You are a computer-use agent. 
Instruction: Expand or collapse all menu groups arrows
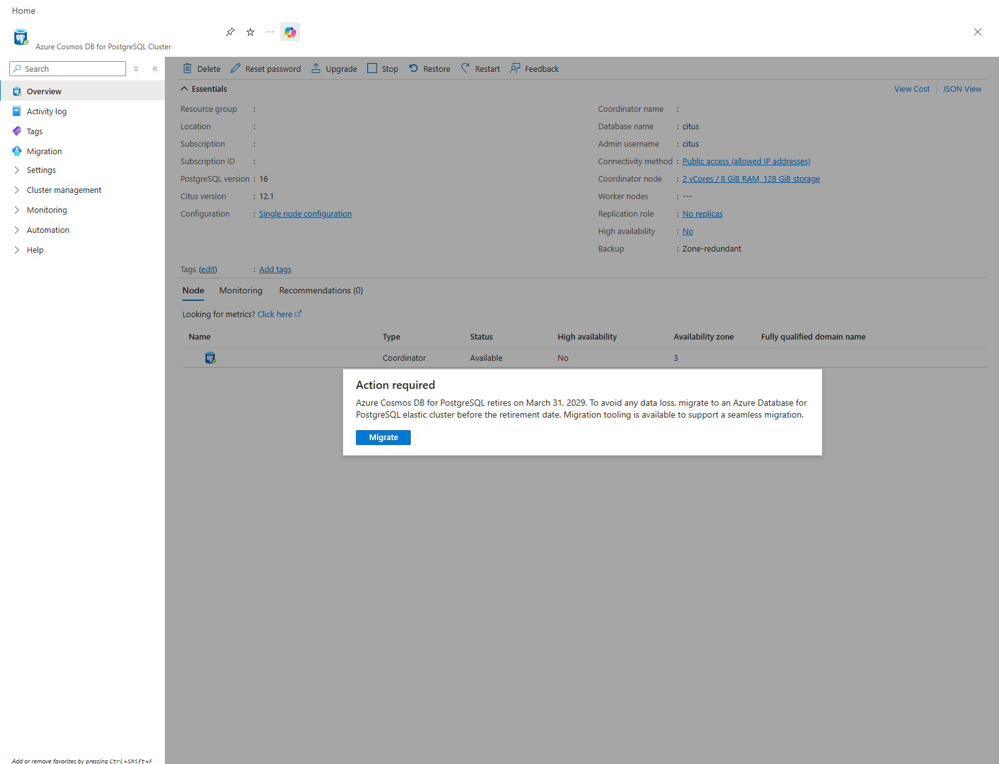pos(136,69)
